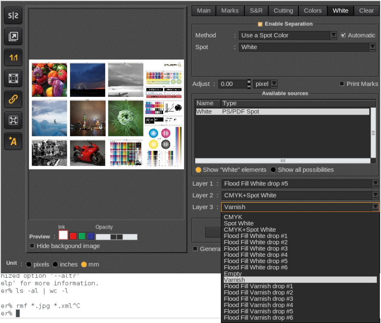Select Show all possibilities option
The image size is (381, 323).
pos(273,170)
